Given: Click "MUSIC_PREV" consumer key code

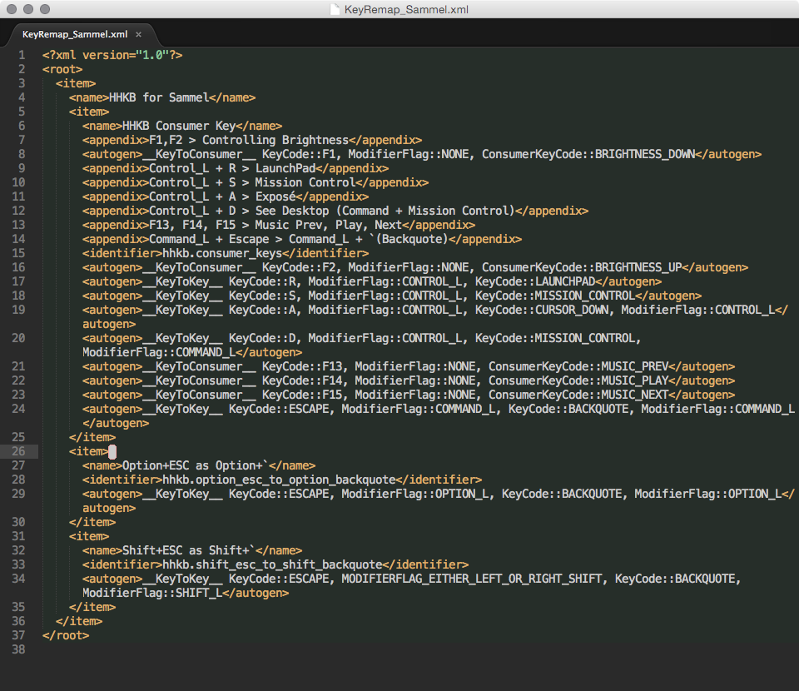Looking at the screenshot, I should tap(635, 366).
